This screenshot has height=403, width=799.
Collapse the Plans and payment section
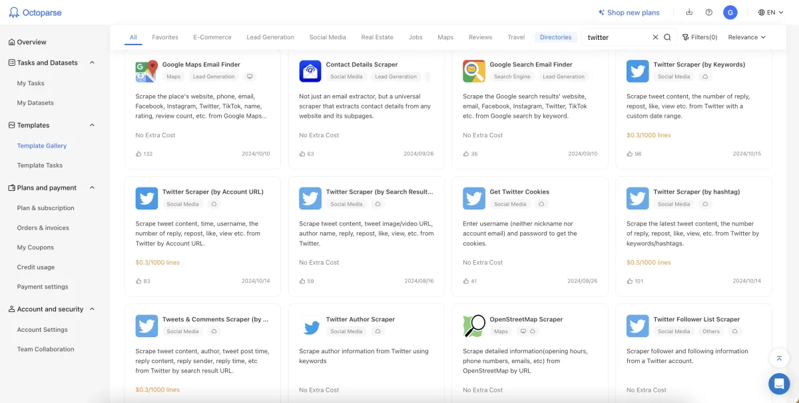[x=92, y=188]
